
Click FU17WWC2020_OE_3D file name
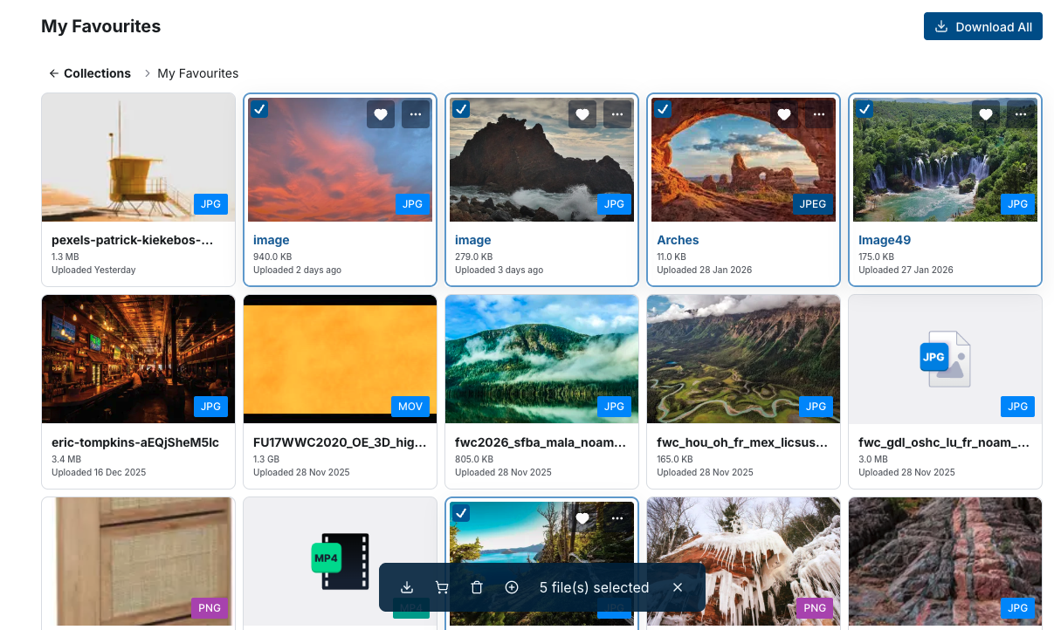click(x=340, y=442)
